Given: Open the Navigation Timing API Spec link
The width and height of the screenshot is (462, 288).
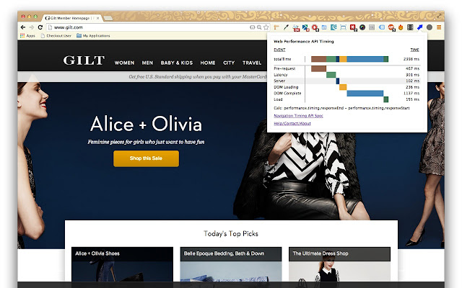Looking at the screenshot, I should 298,115.
